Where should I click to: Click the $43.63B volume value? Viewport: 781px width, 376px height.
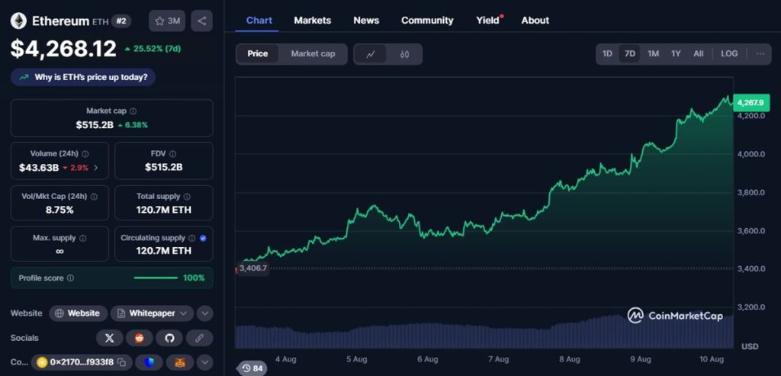[39, 168]
